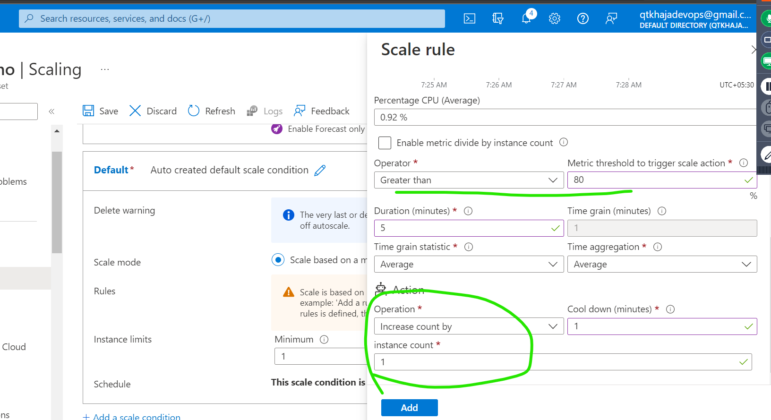Open the Time aggregation dropdown
This screenshot has height=420, width=771.
(x=662, y=264)
